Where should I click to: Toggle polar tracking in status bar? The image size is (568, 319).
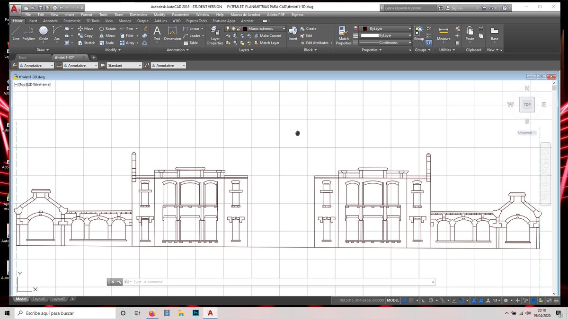(x=431, y=300)
